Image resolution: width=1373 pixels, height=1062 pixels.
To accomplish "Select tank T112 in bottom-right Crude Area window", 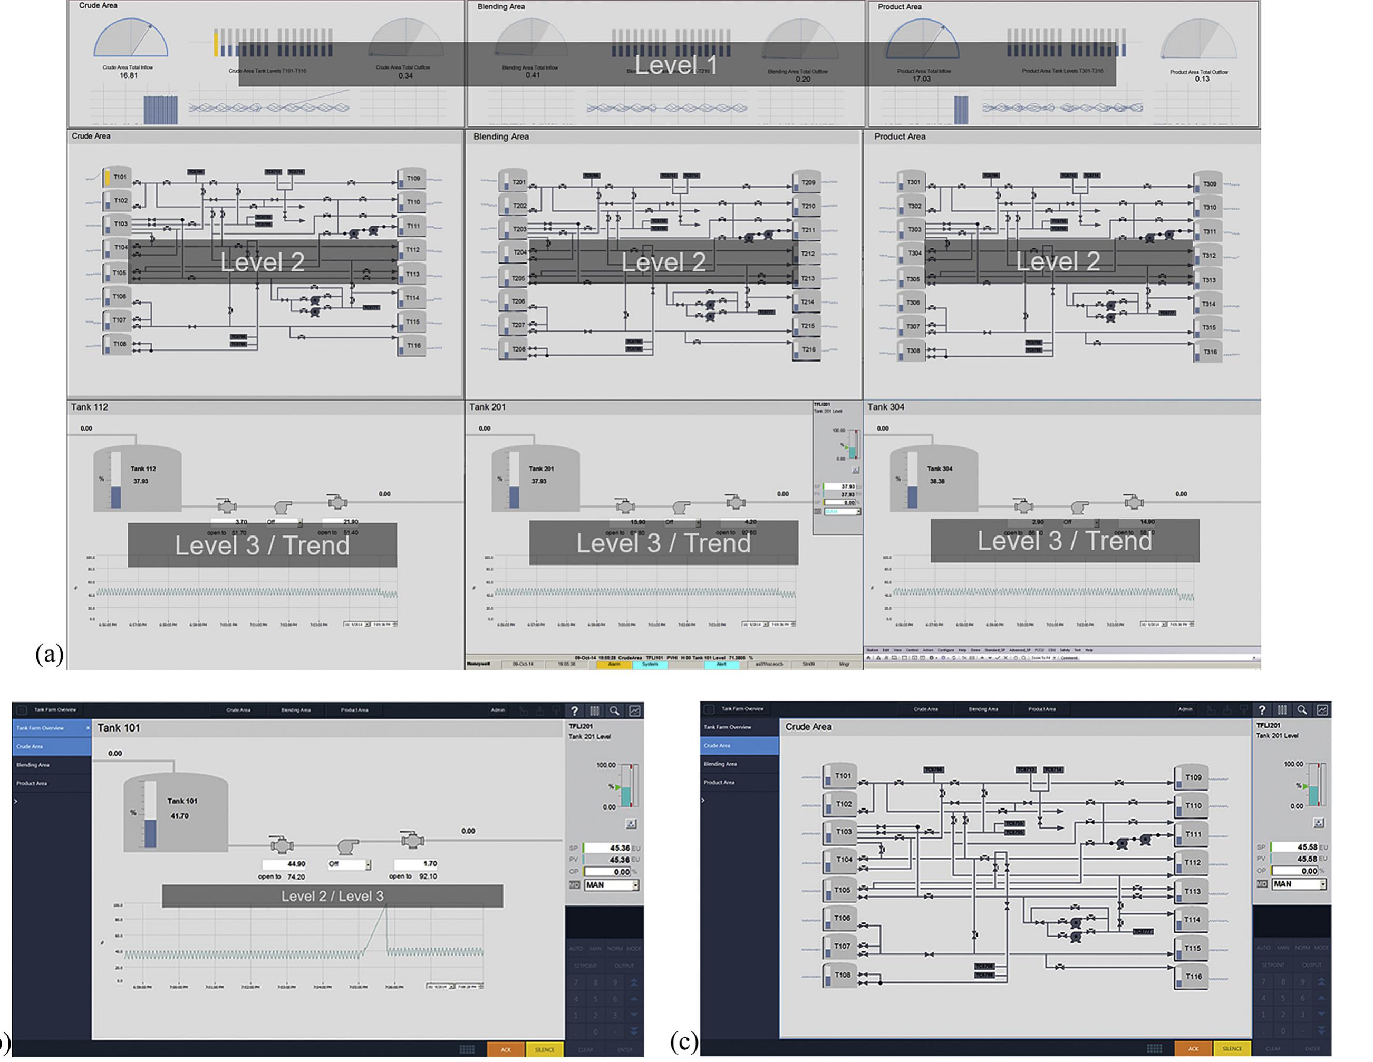I will point(1191,863).
